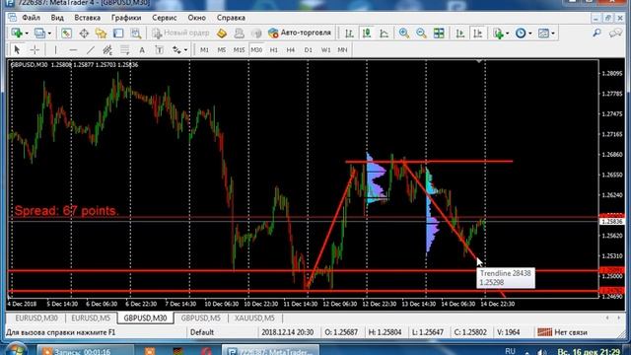Zoom out on the chart
The image size is (631, 355).
click(x=421, y=33)
